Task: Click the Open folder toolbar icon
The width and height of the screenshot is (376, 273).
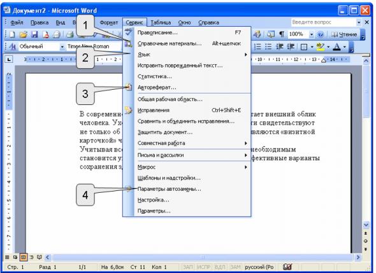Action: tap(23, 35)
